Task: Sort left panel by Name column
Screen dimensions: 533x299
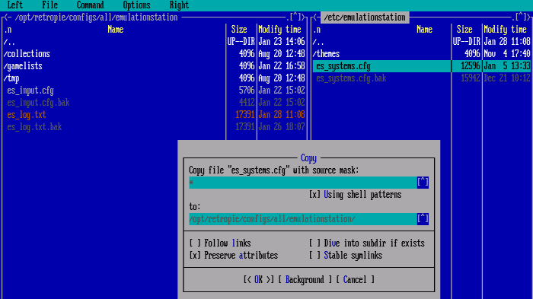Action: tap(116, 30)
